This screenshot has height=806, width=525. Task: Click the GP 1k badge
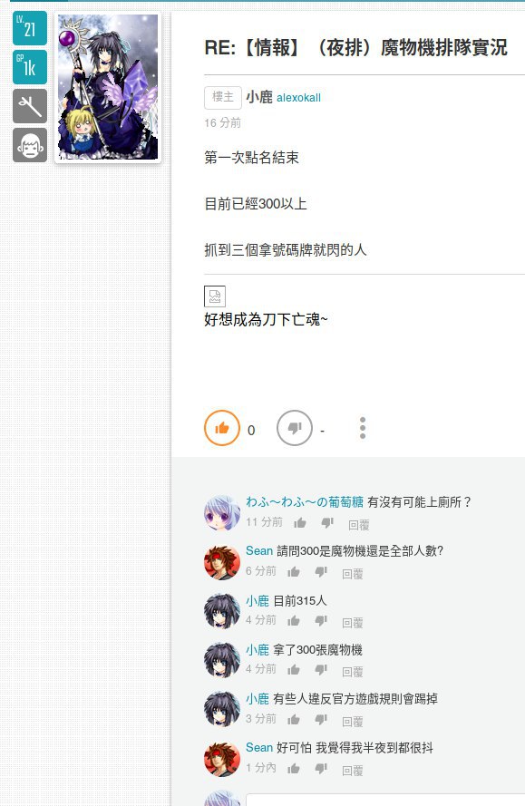pos(30,67)
